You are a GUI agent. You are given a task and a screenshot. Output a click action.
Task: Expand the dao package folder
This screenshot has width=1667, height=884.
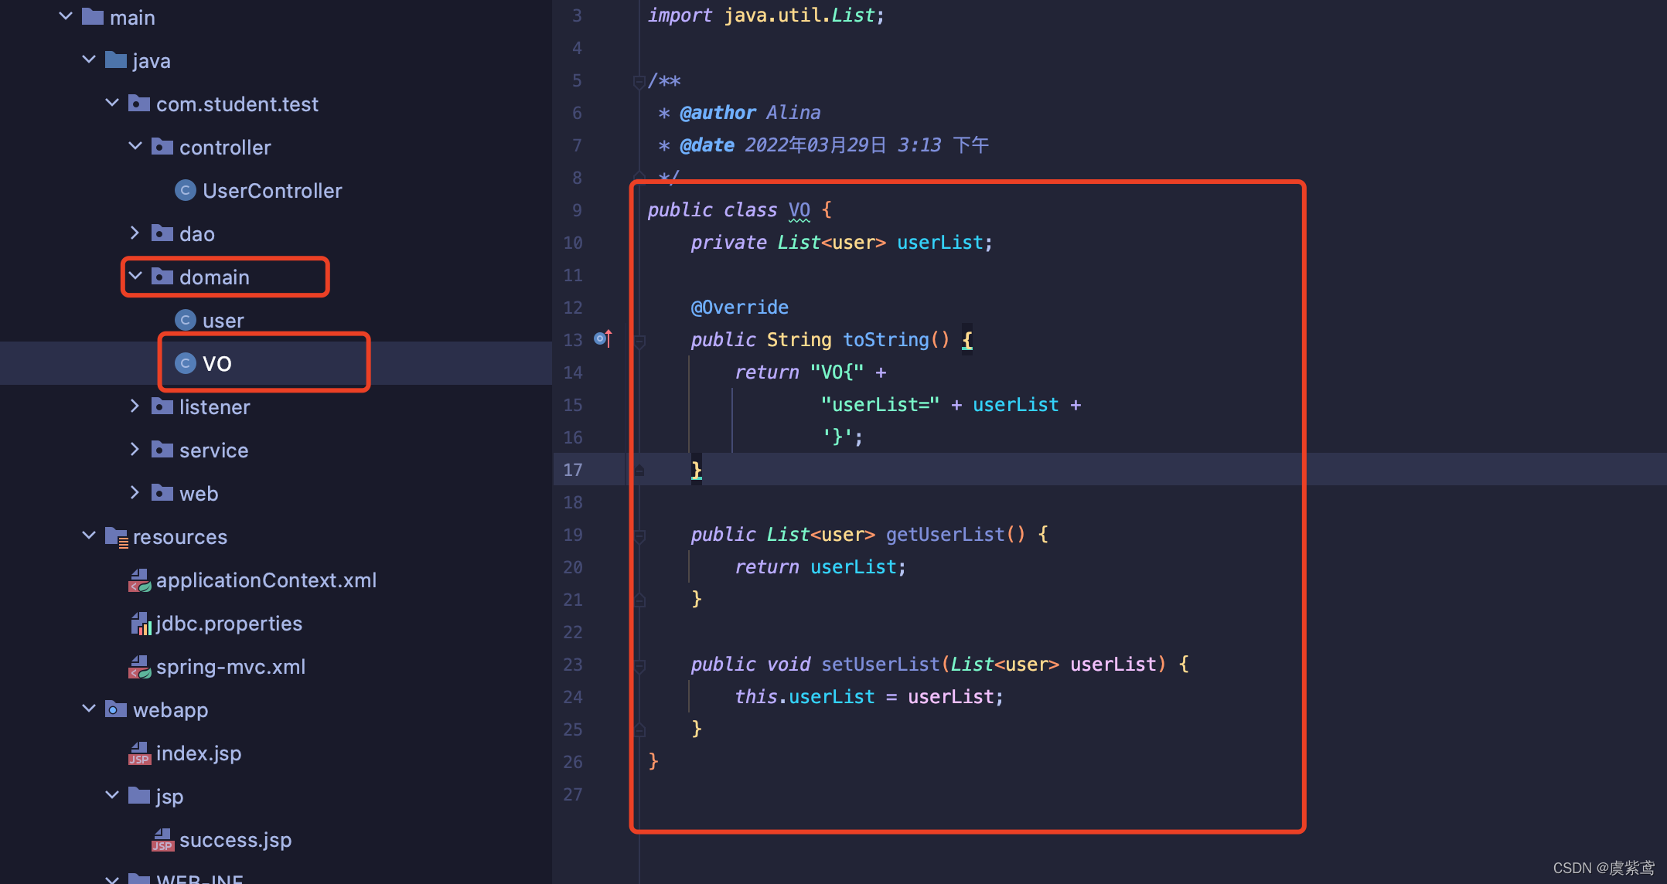coord(135,233)
